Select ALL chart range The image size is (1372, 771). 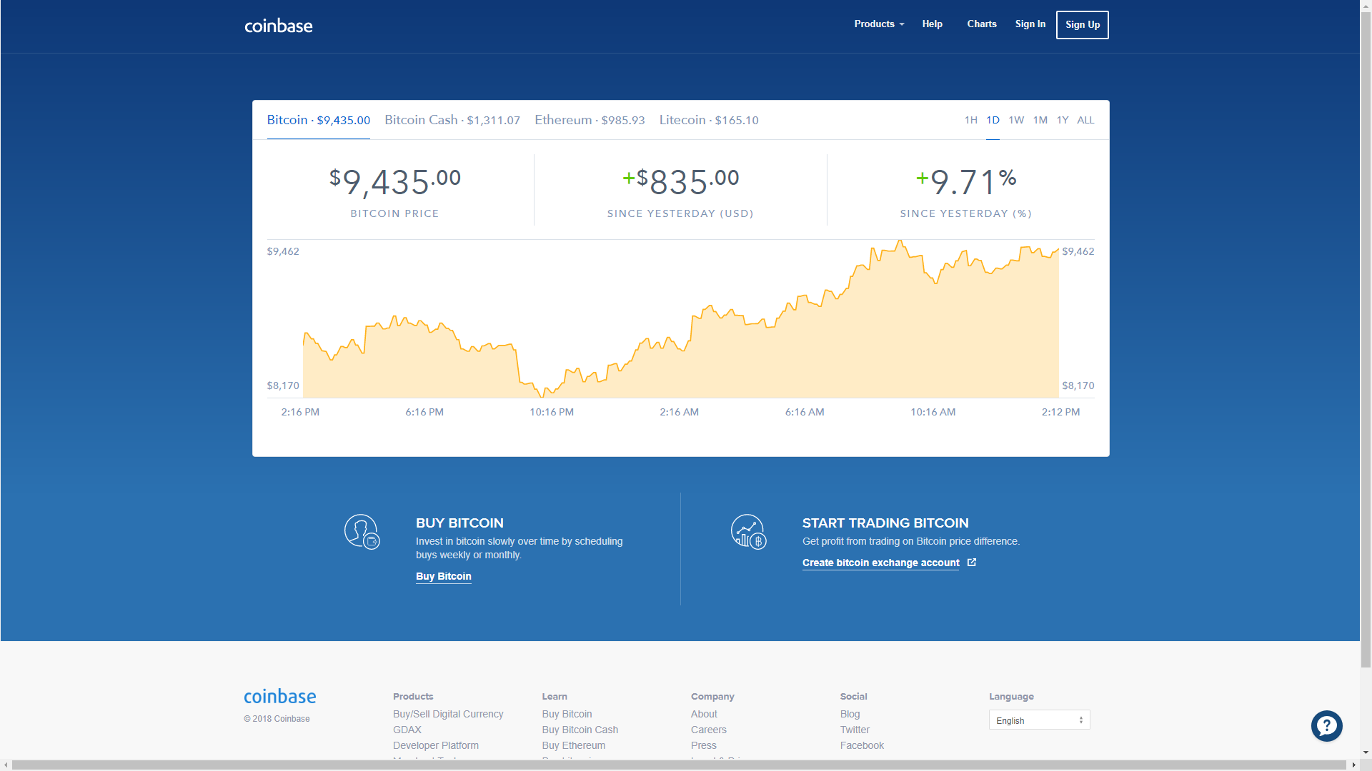pyautogui.click(x=1085, y=120)
